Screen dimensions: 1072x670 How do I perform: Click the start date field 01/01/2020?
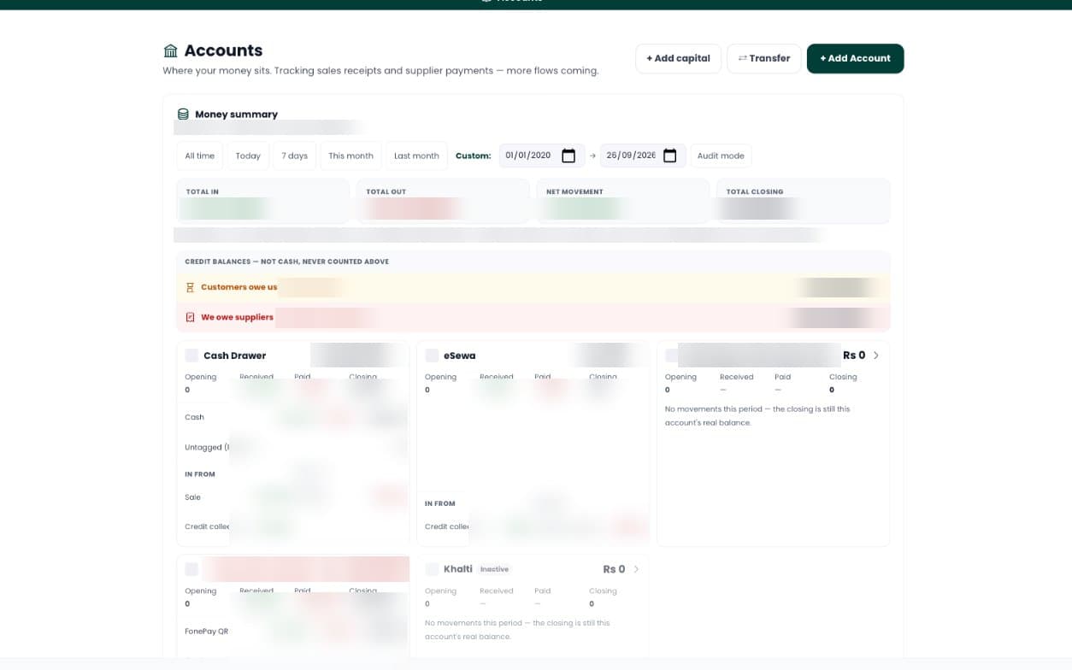click(541, 156)
